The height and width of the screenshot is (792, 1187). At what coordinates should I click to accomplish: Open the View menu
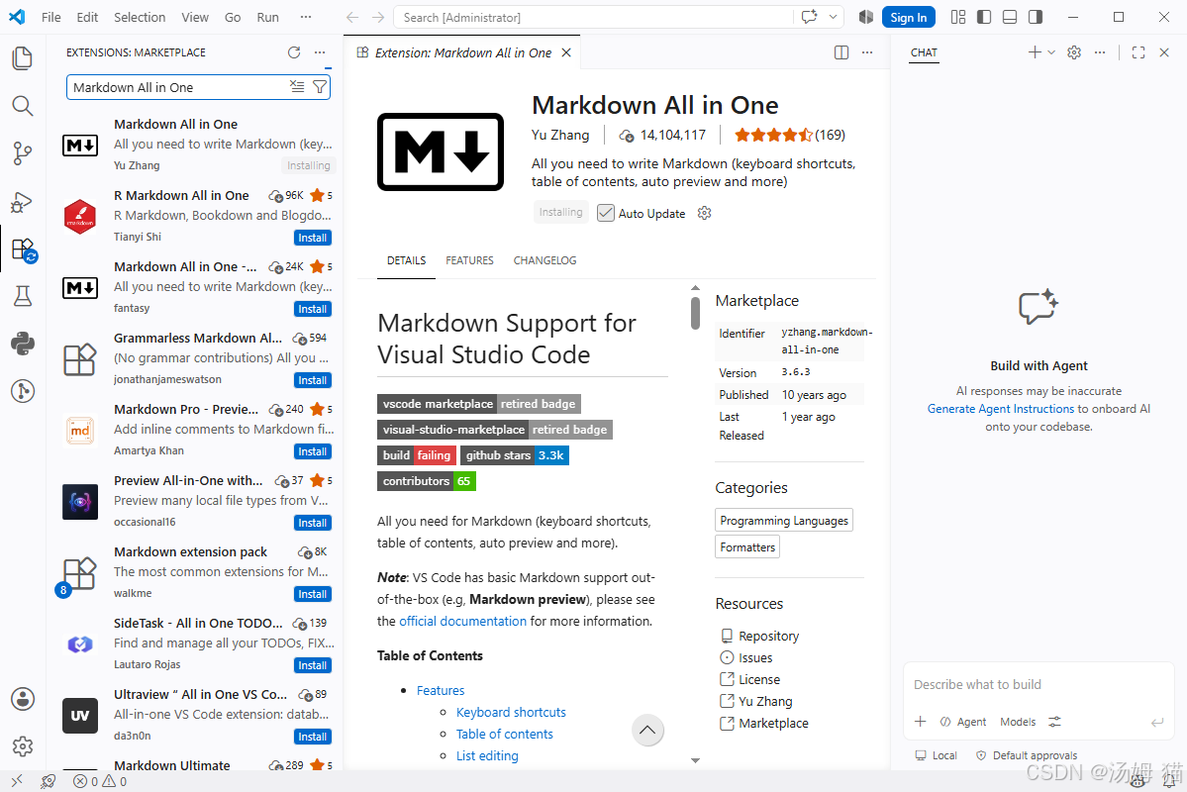tap(195, 17)
